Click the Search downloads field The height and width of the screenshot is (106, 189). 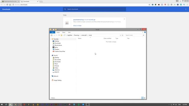pyautogui.click(x=94, y=9)
